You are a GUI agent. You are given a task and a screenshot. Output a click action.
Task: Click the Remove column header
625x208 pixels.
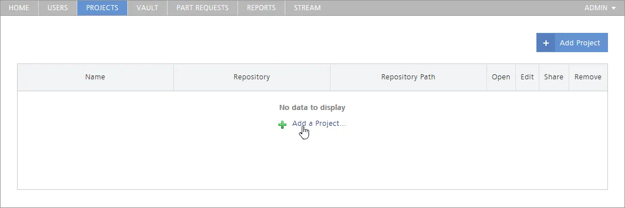click(x=588, y=77)
